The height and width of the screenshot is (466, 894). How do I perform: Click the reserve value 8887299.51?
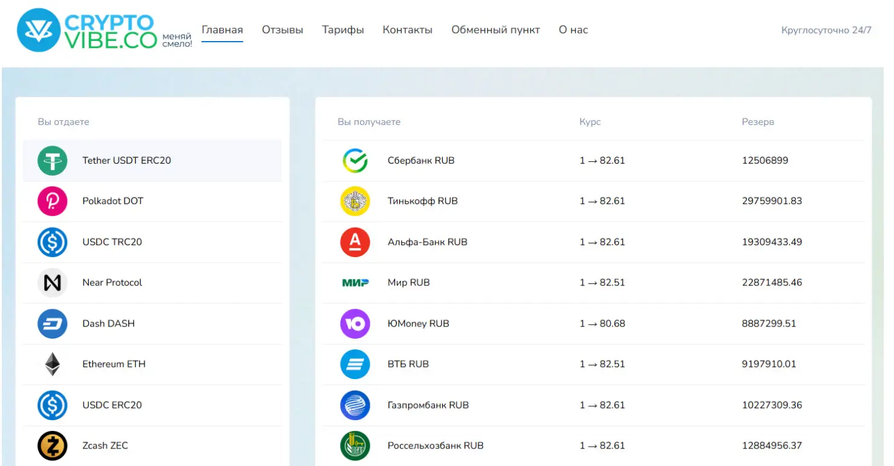(x=769, y=324)
